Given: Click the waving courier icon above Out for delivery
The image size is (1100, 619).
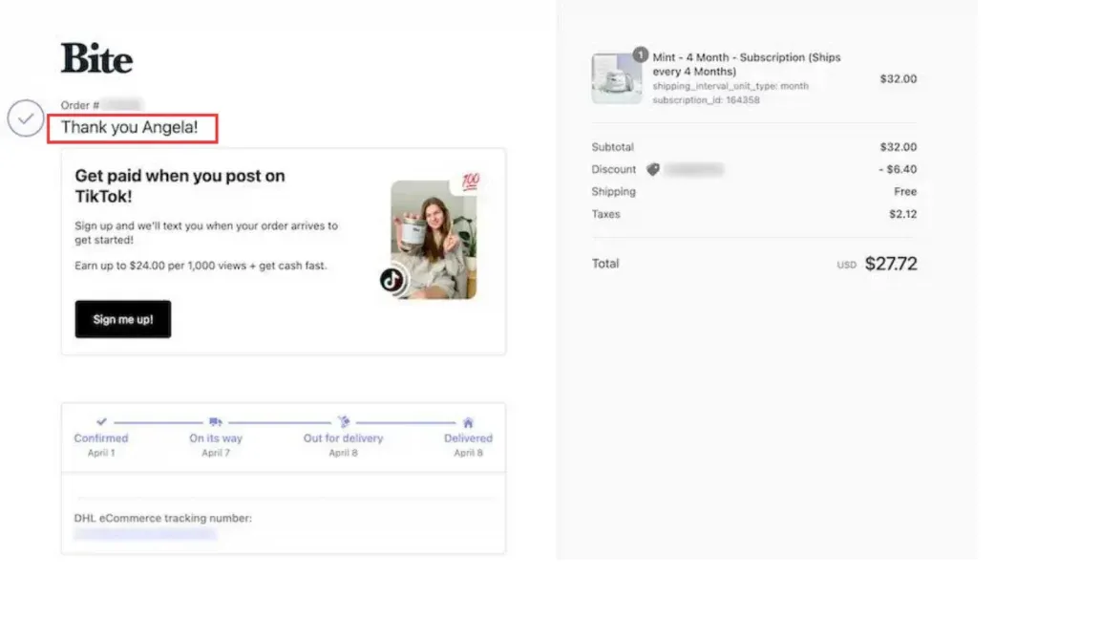Looking at the screenshot, I should click(342, 420).
